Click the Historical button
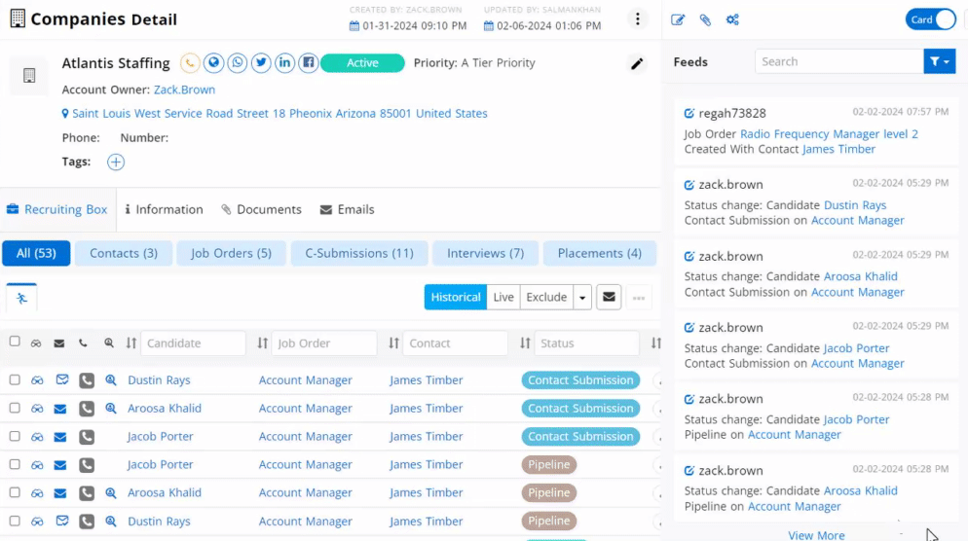Image resolution: width=968 pixels, height=541 pixels. (x=456, y=298)
